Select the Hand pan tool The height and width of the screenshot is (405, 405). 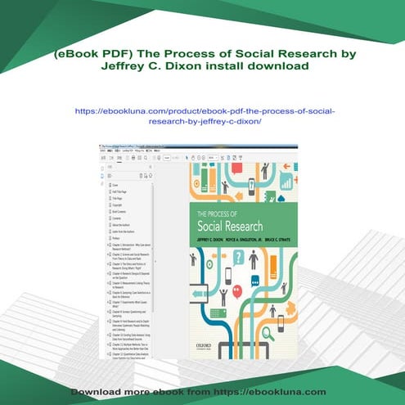click(193, 158)
